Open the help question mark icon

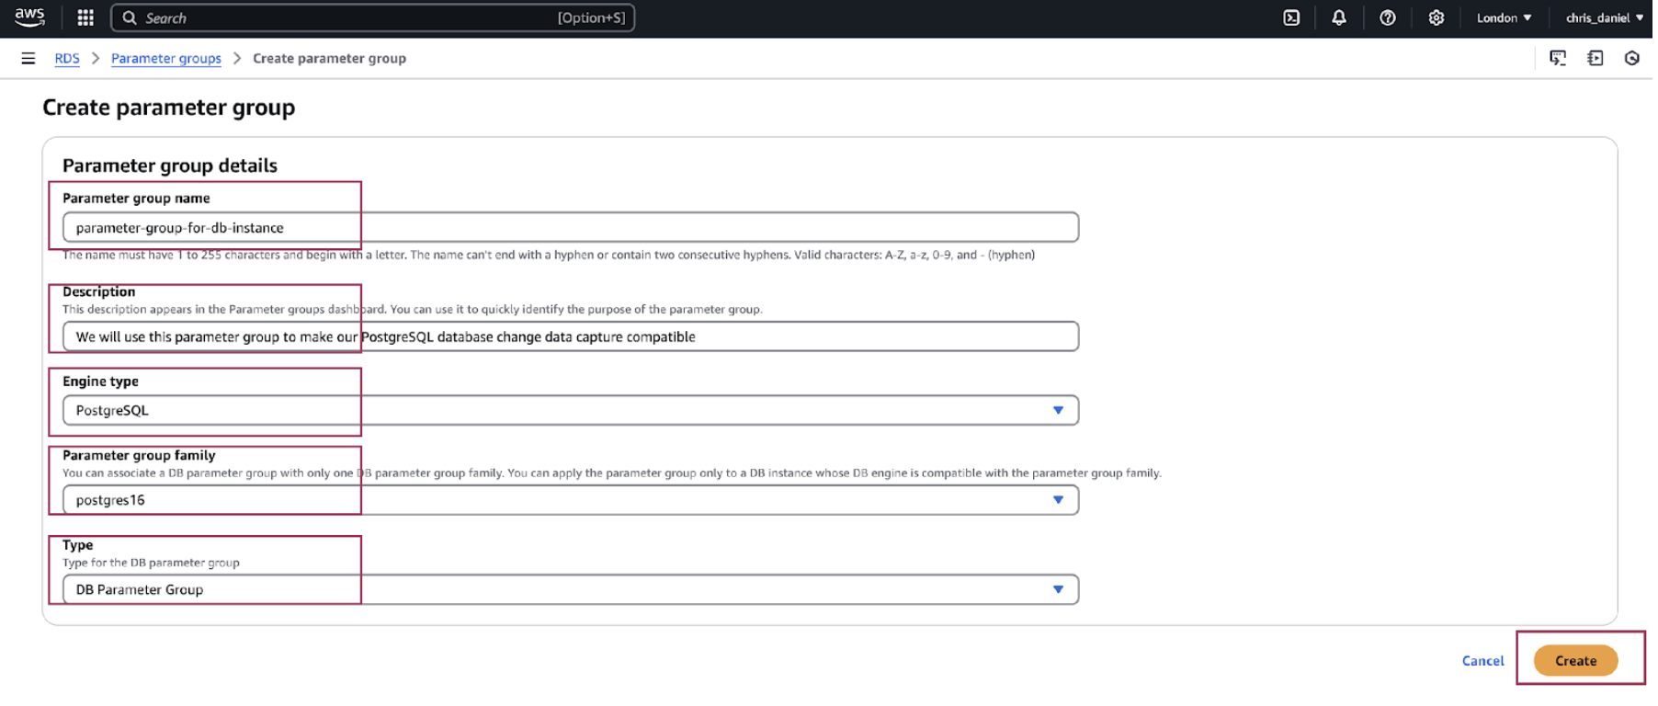coord(1388,17)
